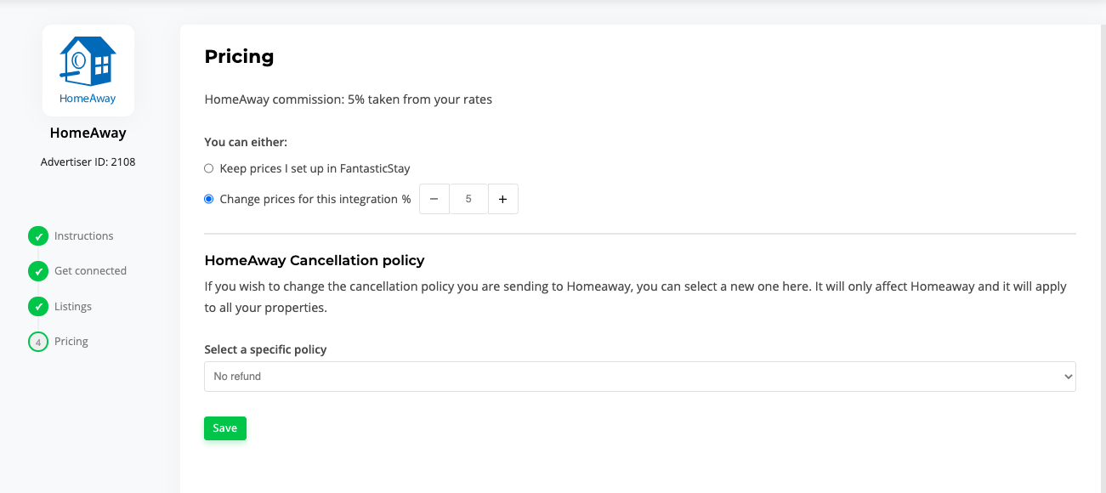1106x493 pixels.
Task: Select Change prices for this integration option
Action: tap(209, 199)
